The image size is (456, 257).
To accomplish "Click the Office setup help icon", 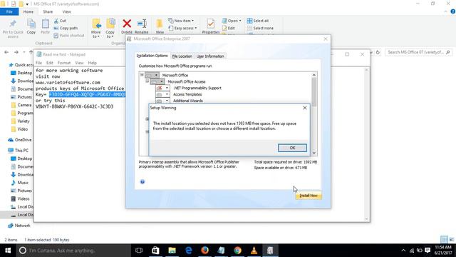I will point(142,182).
